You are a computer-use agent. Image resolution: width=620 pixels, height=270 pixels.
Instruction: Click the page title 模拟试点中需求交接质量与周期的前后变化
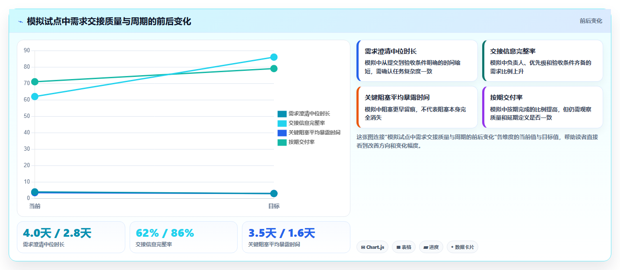(109, 22)
